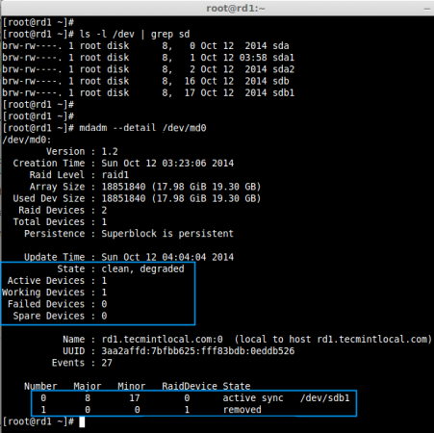Click the ls -l /dev command line
This screenshot has width=434, height=433.
[x=135, y=34]
